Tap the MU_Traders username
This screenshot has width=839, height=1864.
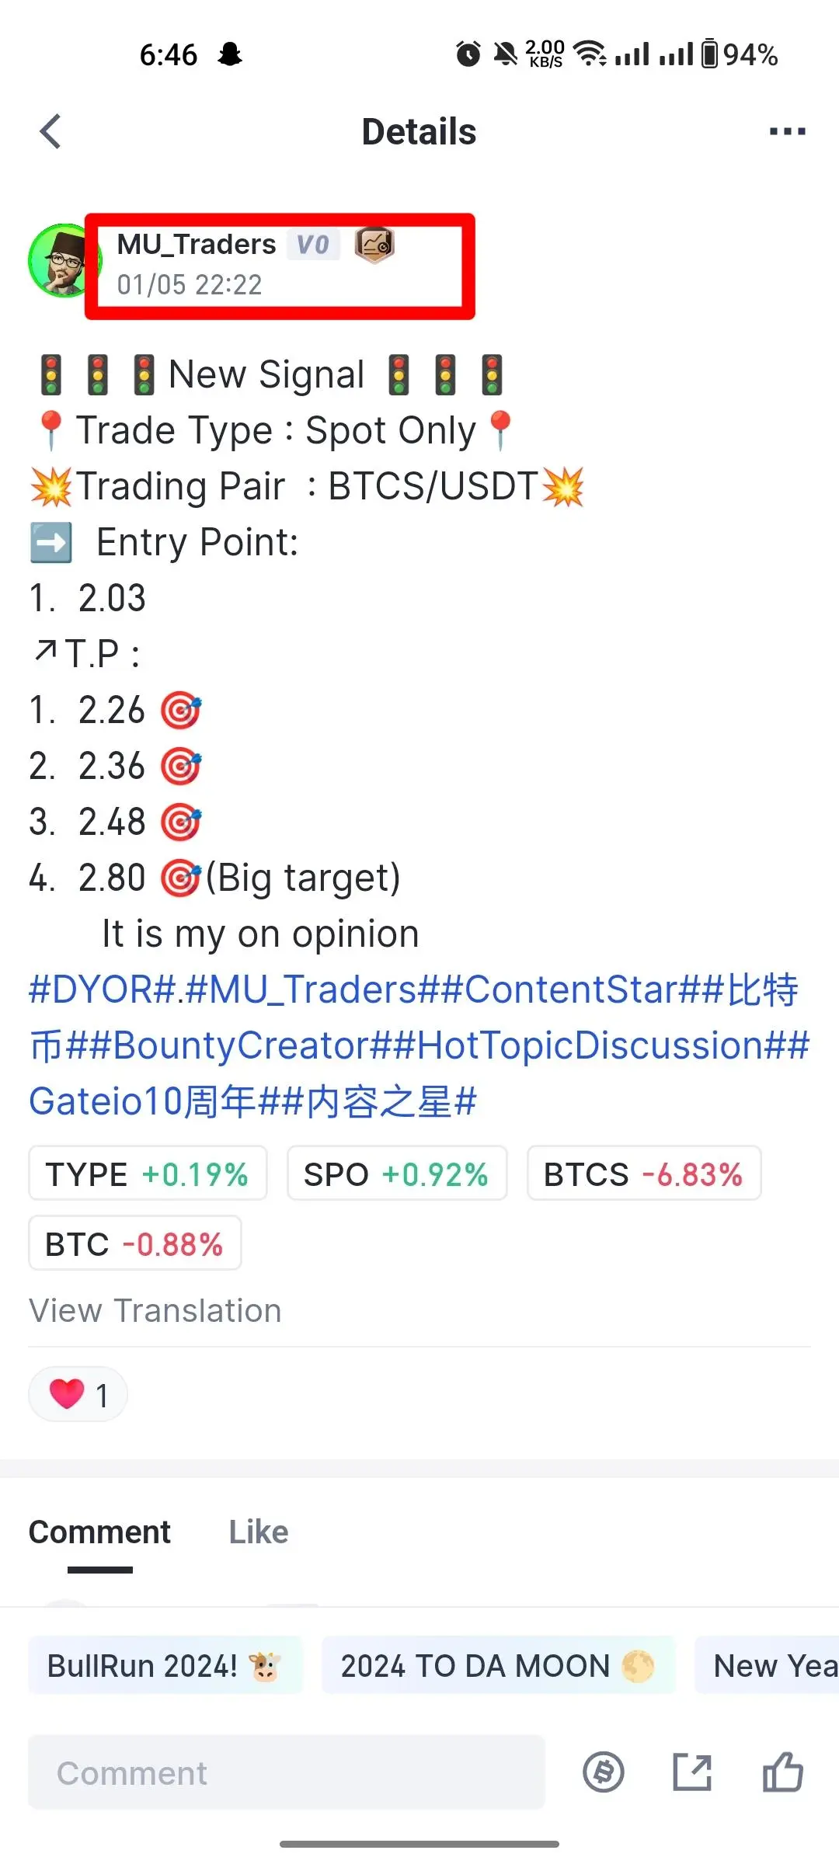point(197,245)
